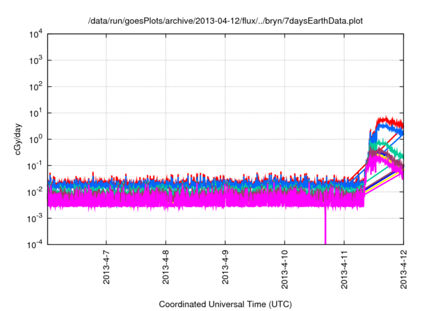445x311 pixels.
Task: Click the 10^-4 y-axis tick label
Action: (35, 244)
